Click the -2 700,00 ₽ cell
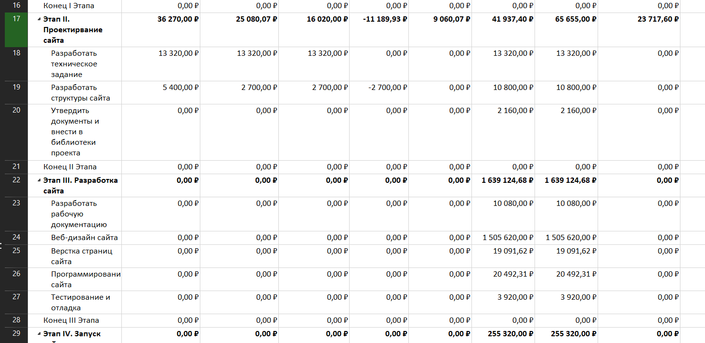This screenshot has width=705, height=343. 388,88
